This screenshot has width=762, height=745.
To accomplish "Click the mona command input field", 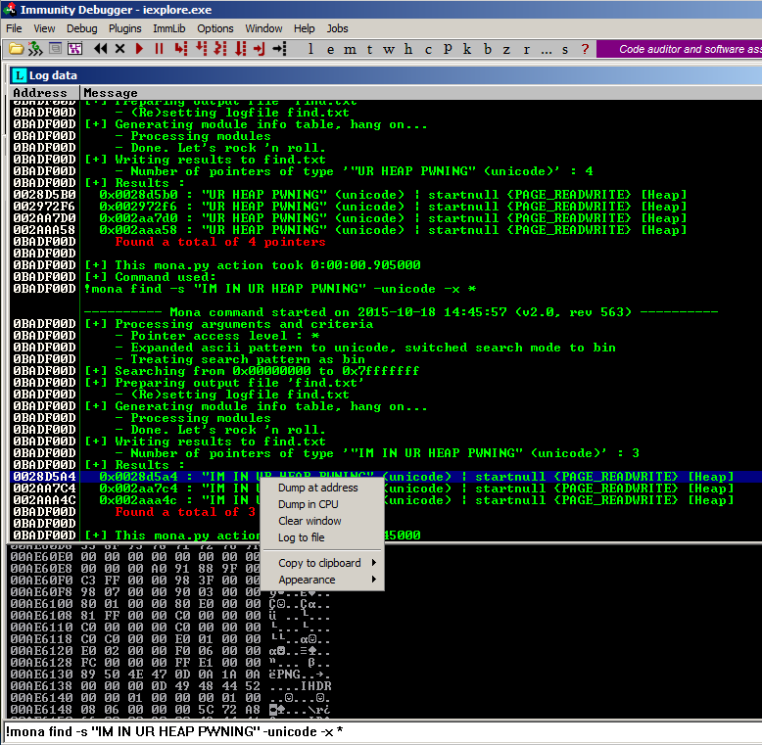I will (381, 731).
